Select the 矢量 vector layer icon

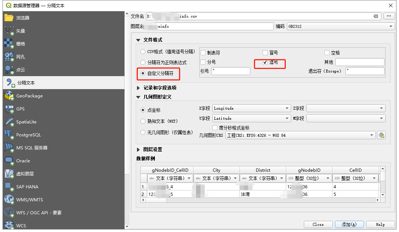(x=9, y=31)
